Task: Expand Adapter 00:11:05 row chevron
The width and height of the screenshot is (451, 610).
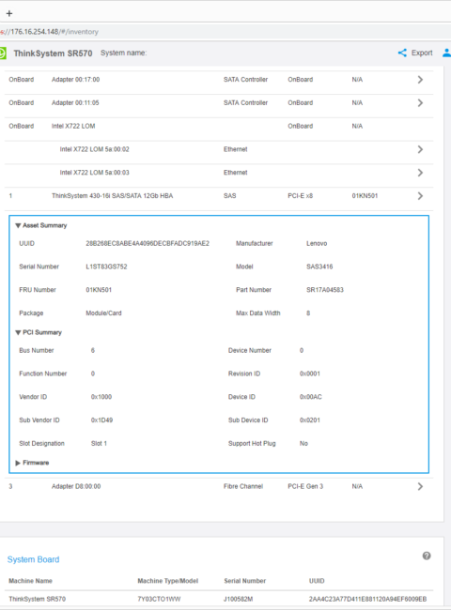Action: click(x=420, y=103)
